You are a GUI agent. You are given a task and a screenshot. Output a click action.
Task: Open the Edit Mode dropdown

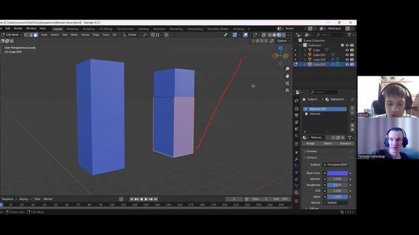[12, 35]
